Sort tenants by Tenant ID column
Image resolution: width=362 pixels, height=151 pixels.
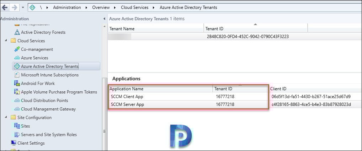click(256, 29)
